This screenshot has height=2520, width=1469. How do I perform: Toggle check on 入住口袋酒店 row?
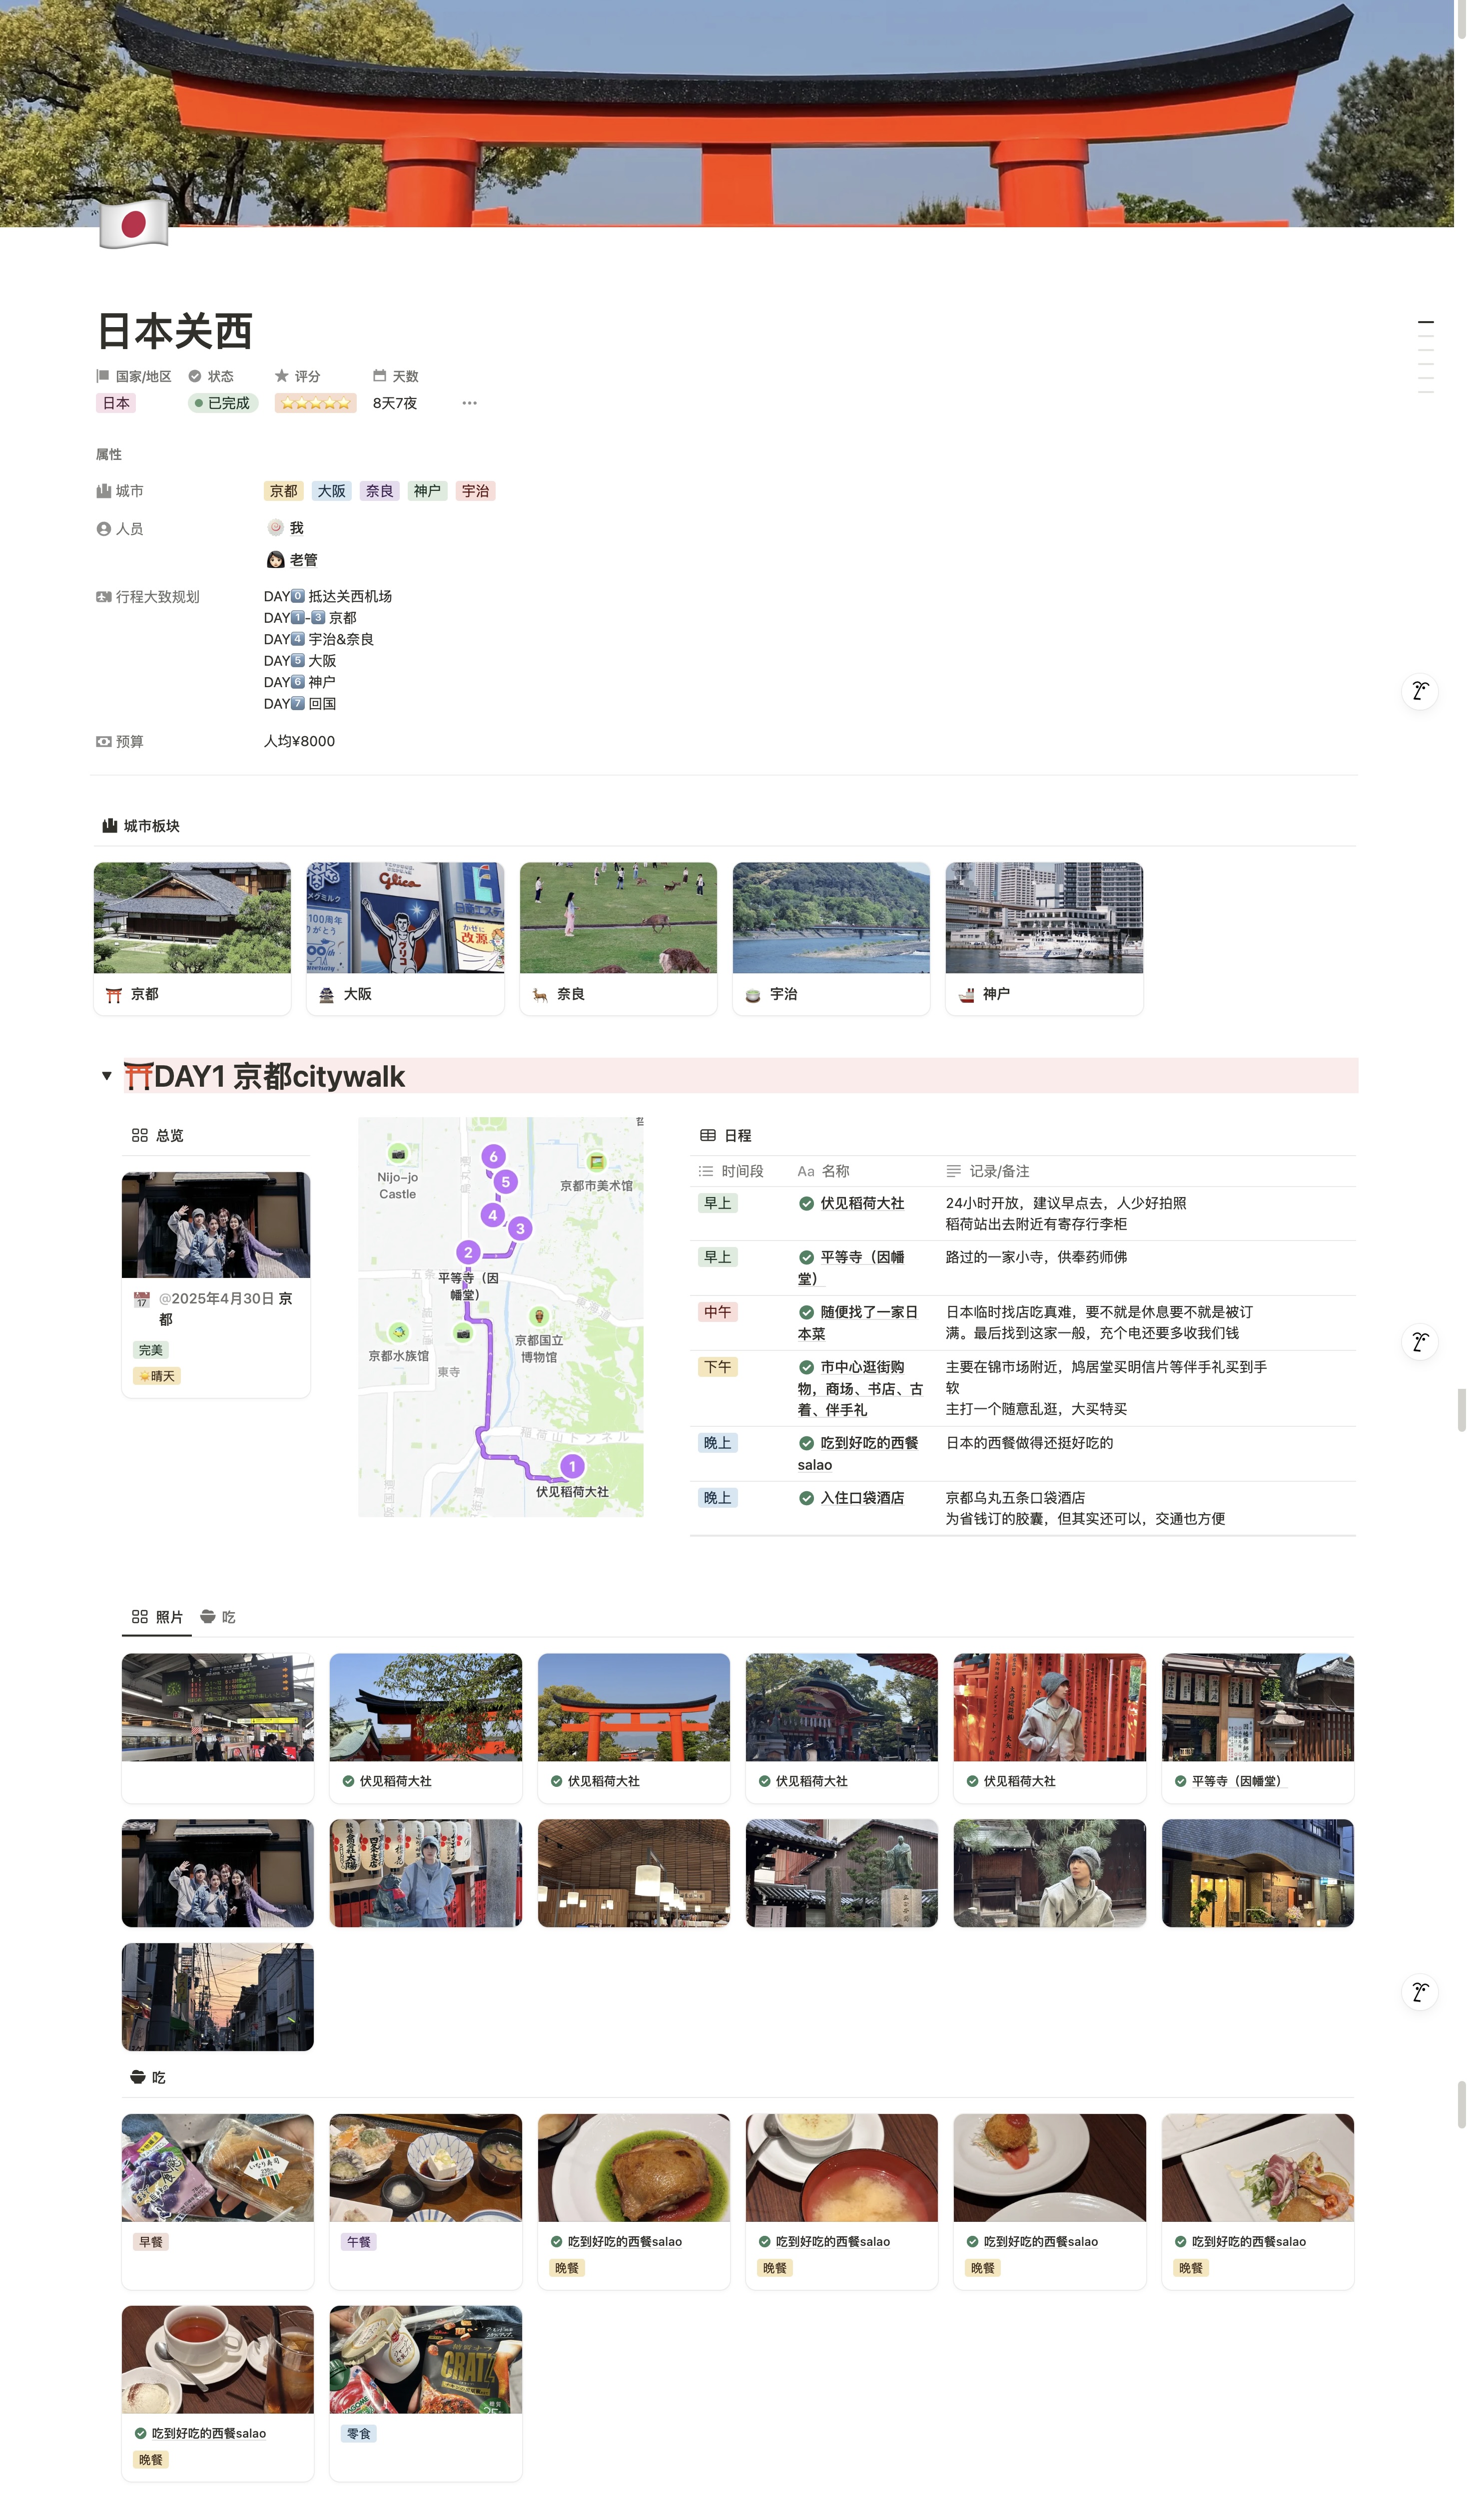[x=805, y=1498]
